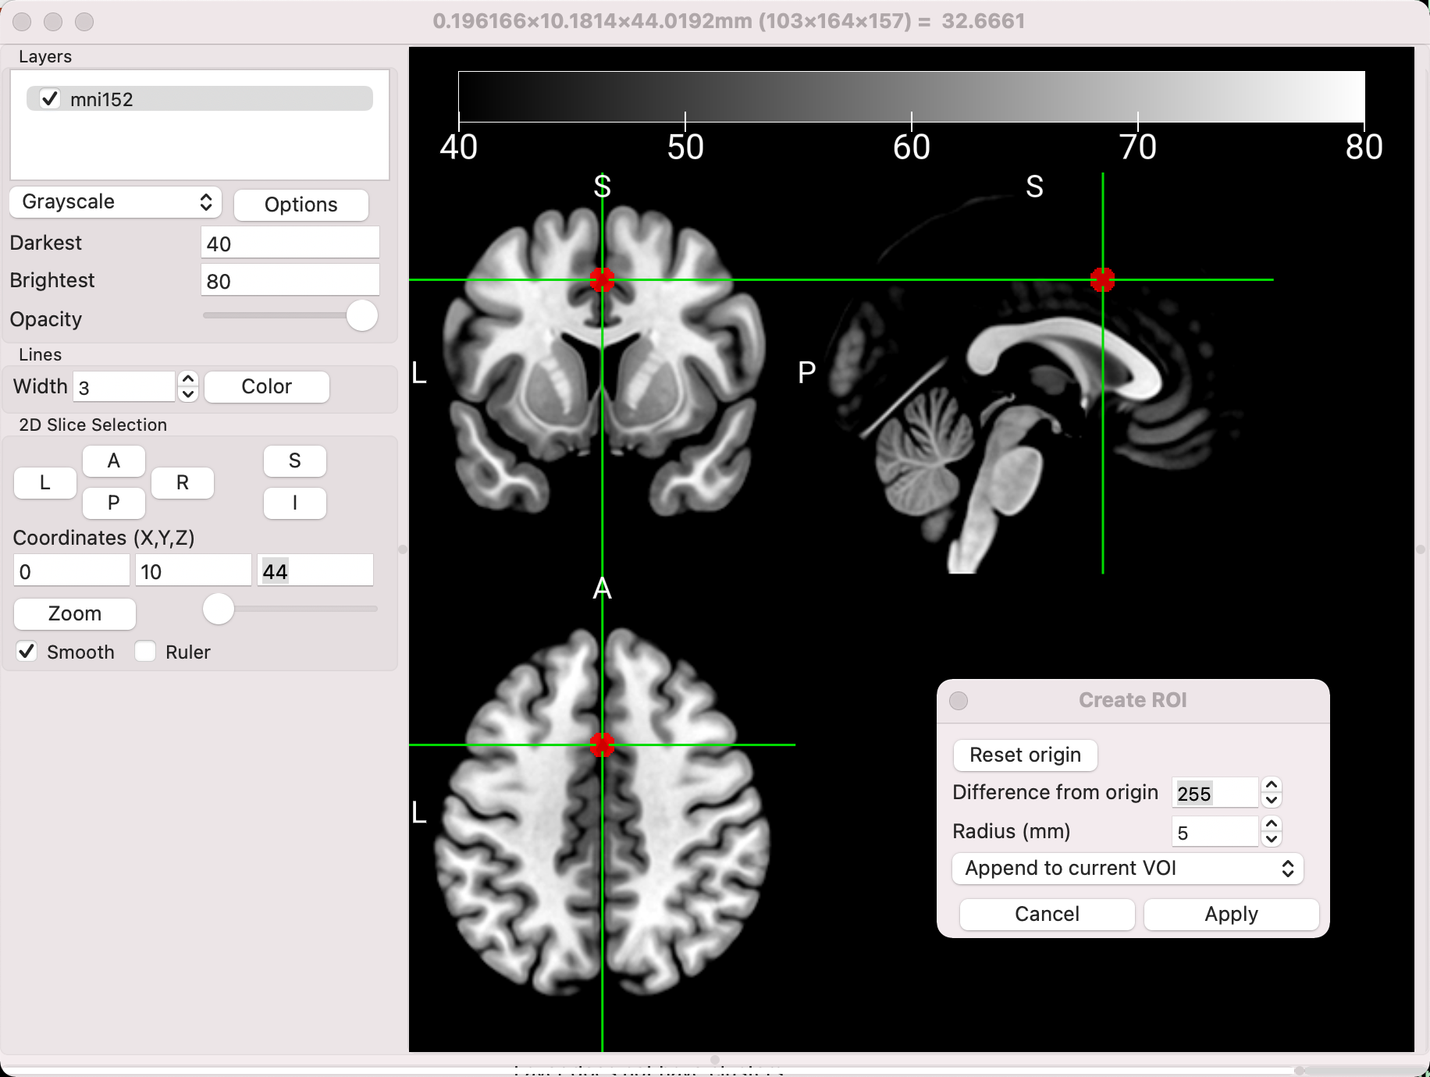Open the Append to current VOI dropdown
Viewport: 1430px width, 1077px height.
point(1128,869)
